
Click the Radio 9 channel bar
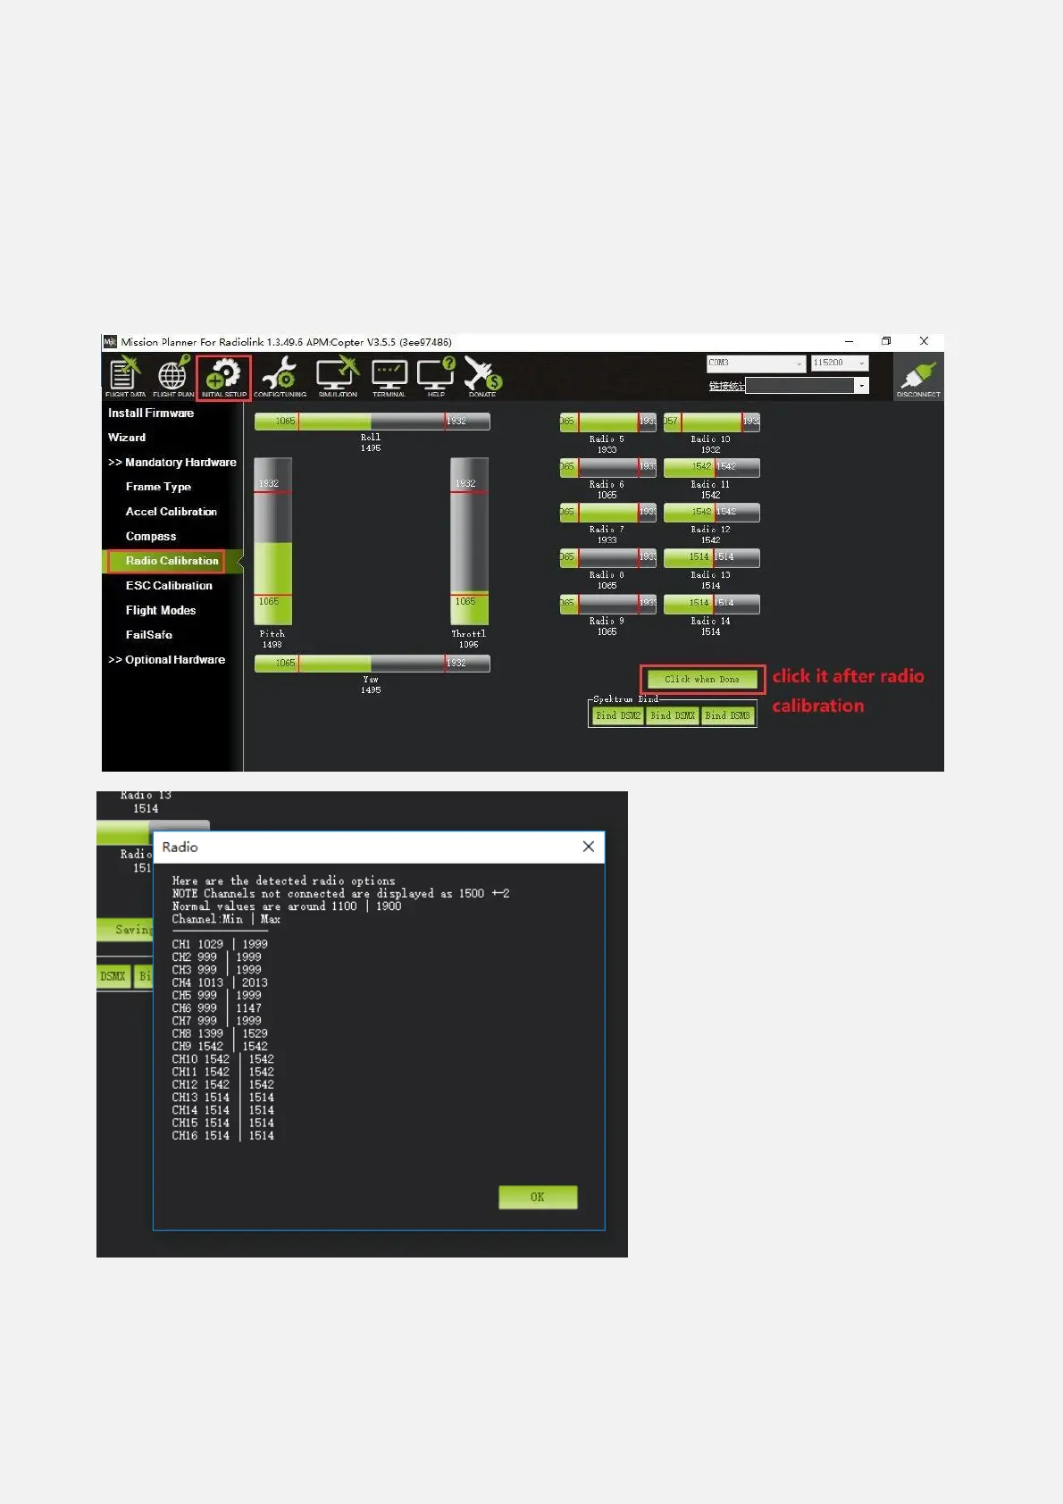click(x=607, y=604)
